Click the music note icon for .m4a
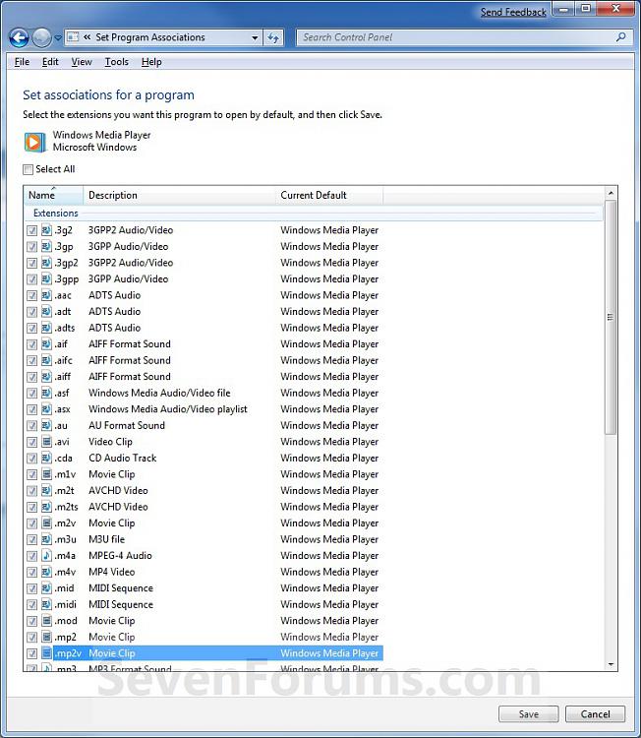Image resolution: width=641 pixels, height=738 pixels. pyautogui.click(x=46, y=556)
